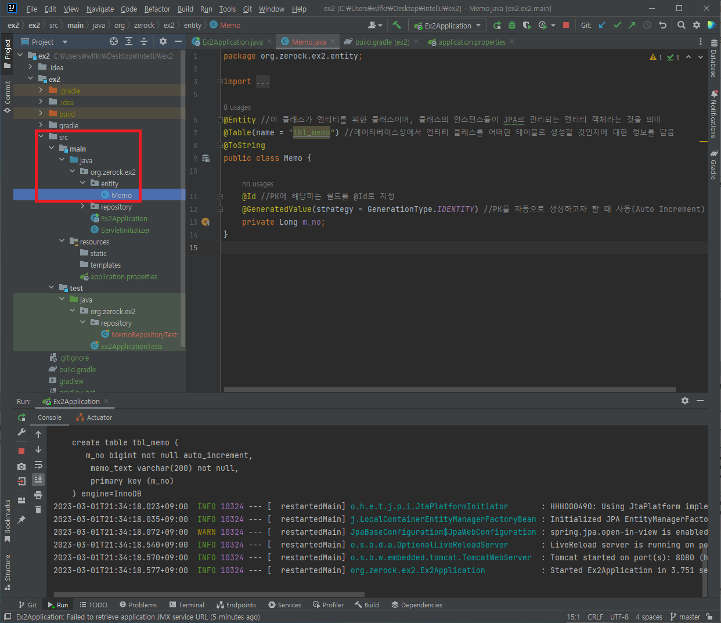Click the rollback undo arrow icon
This screenshot has width=721, height=623.
(x=662, y=25)
